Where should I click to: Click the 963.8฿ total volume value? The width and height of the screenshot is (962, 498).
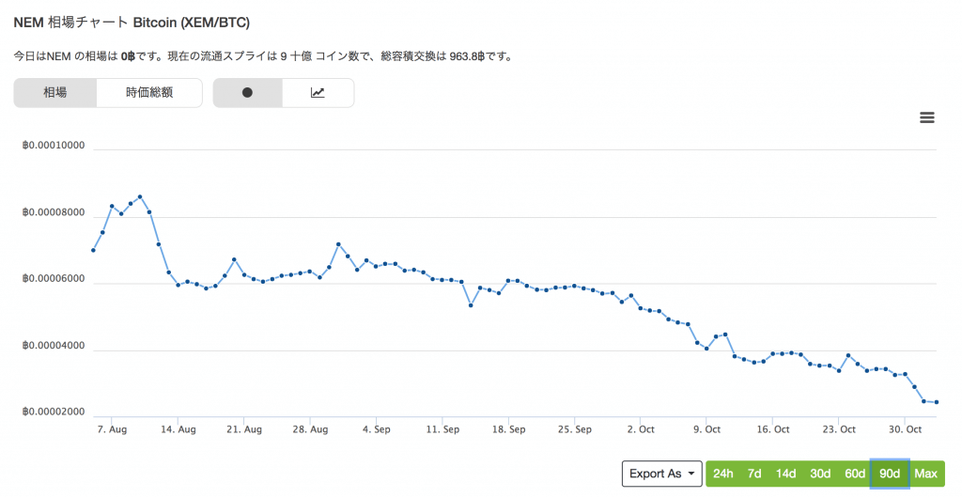[469, 56]
